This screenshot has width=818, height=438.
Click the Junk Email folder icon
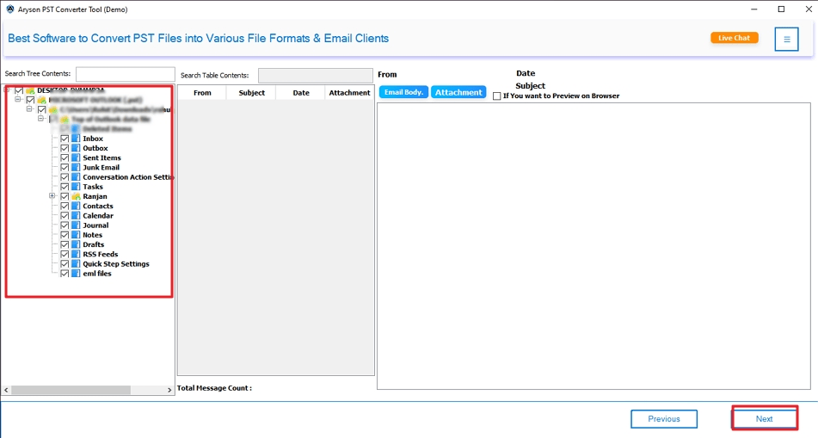76,168
